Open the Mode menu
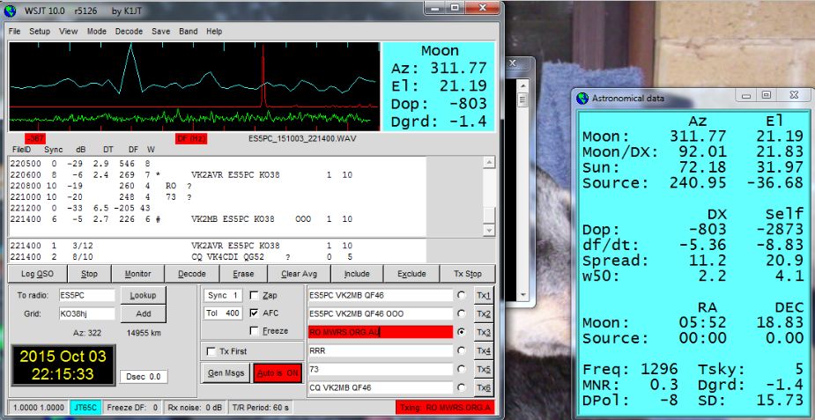The image size is (815, 420). click(x=97, y=31)
